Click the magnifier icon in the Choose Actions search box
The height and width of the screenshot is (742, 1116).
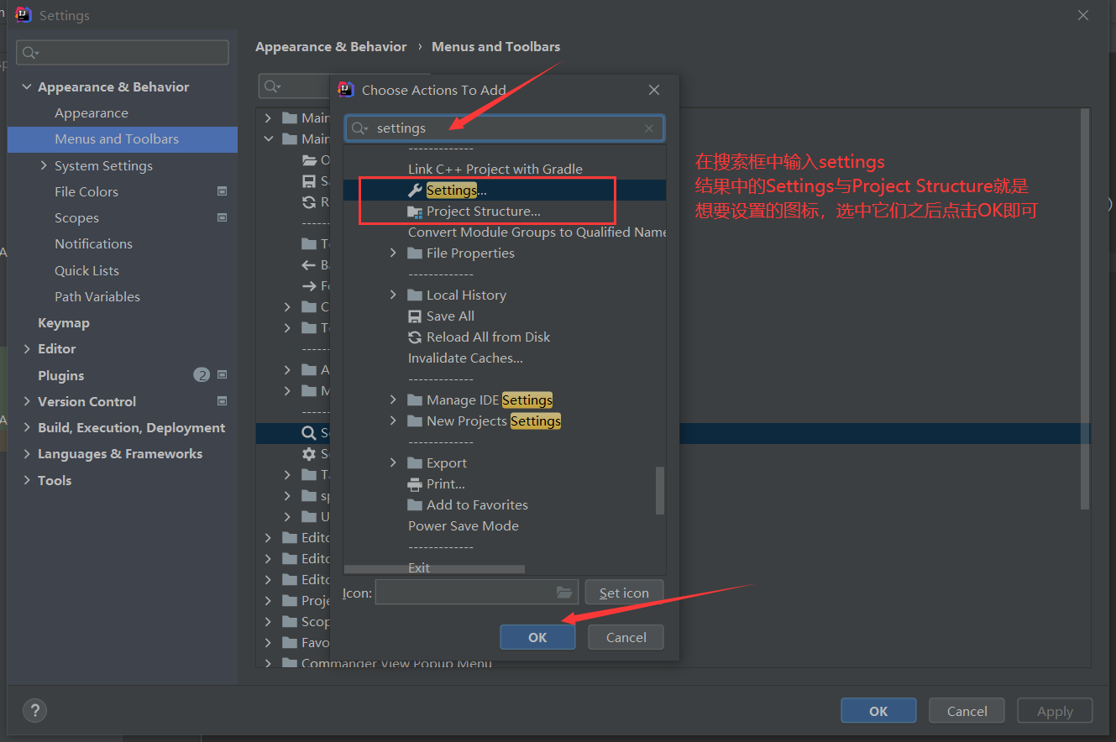[359, 128]
